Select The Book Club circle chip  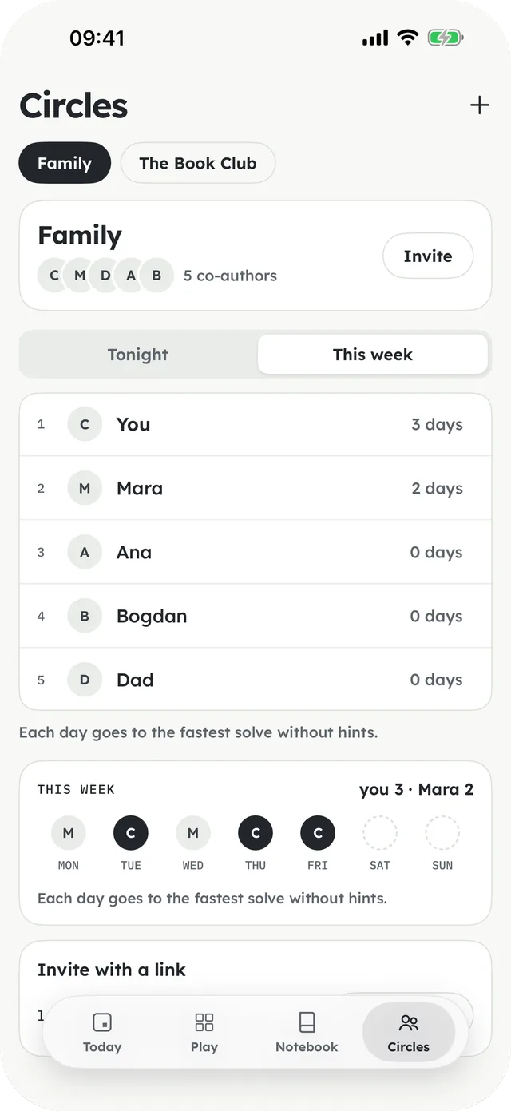tap(198, 163)
